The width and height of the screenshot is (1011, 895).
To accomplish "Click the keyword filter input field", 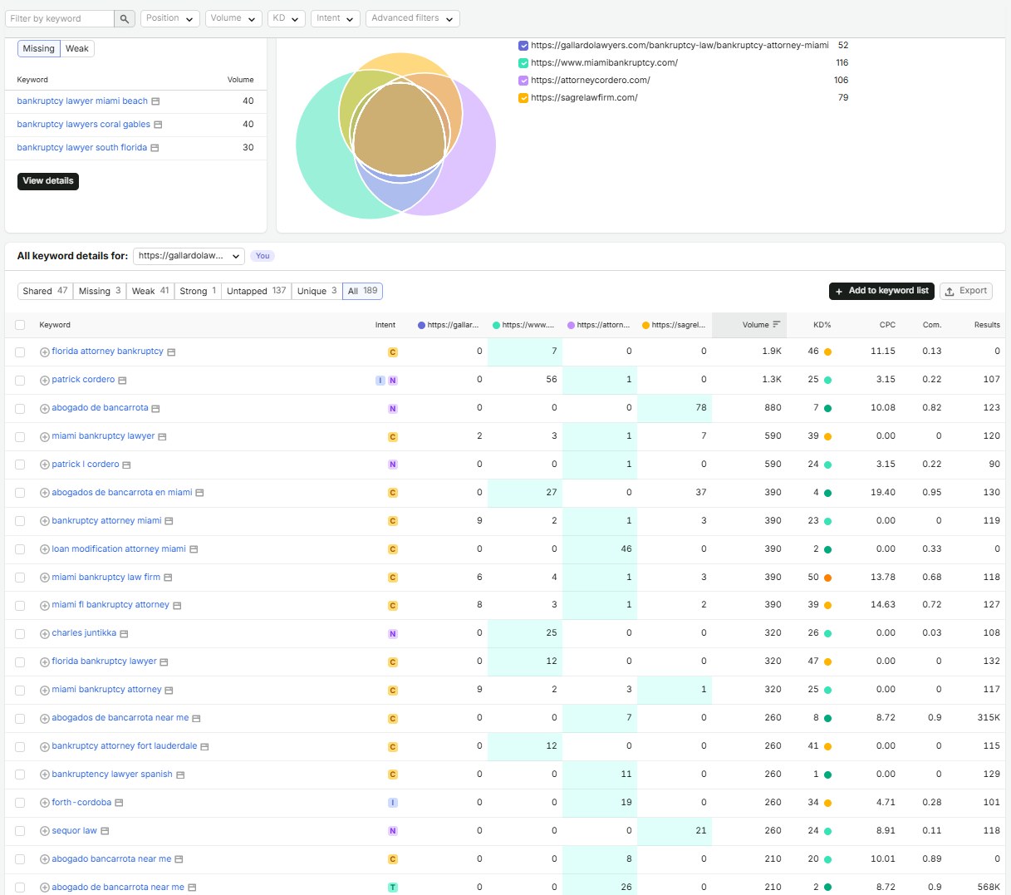I will [x=60, y=18].
